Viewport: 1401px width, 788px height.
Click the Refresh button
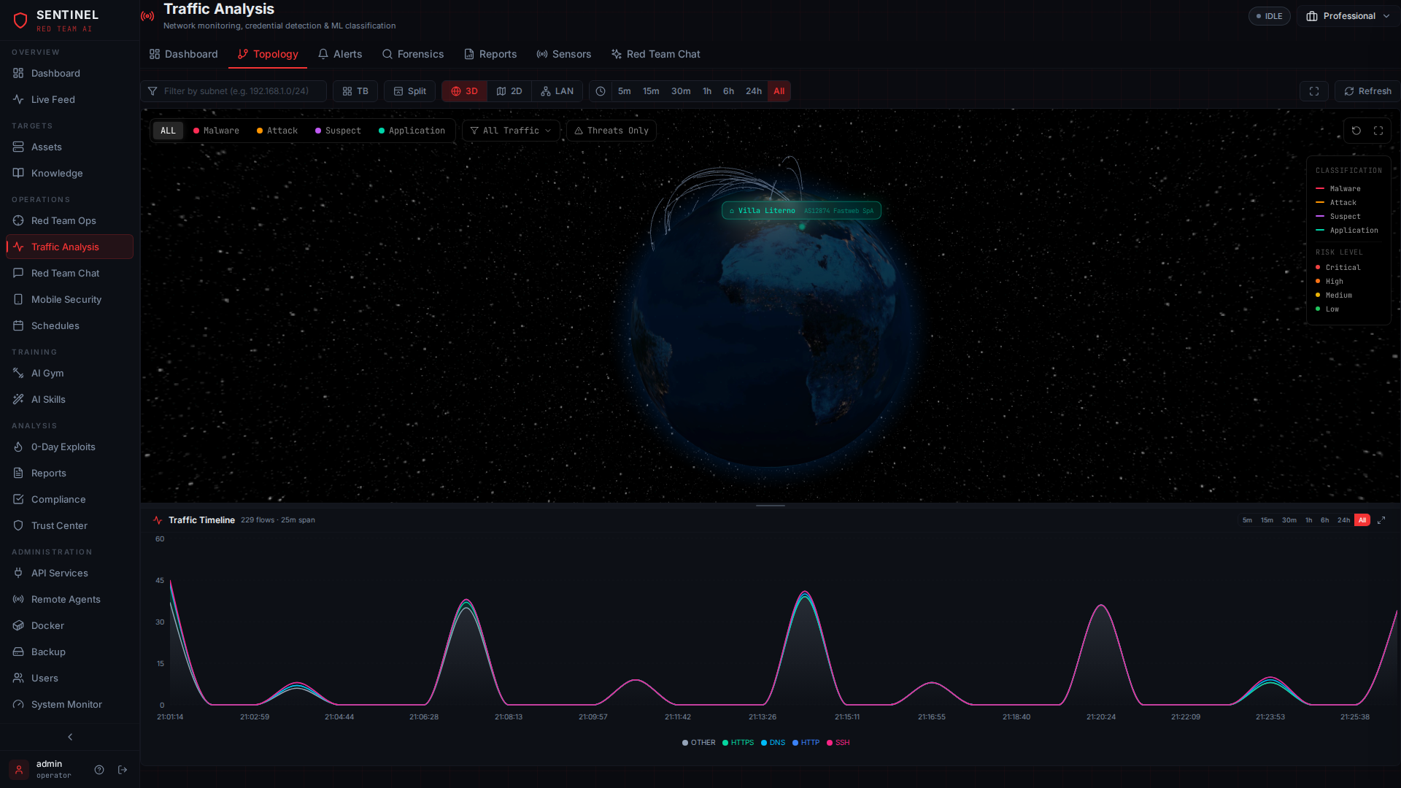point(1367,91)
